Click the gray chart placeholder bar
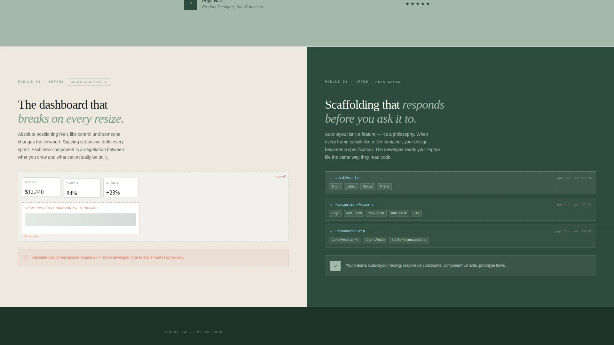Image resolution: width=614 pixels, height=345 pixels. 81,220
